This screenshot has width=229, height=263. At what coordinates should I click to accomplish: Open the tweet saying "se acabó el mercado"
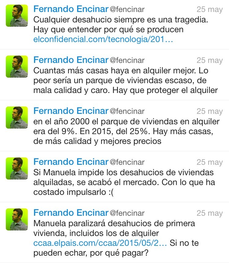point(125,182)
